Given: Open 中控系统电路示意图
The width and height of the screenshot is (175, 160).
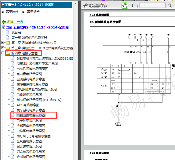Looking at the screenshot, I should [31, 131].
